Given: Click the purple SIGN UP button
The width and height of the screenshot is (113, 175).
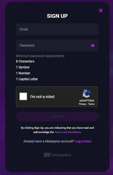Looking at the screenshot, I should click(57, 117).
